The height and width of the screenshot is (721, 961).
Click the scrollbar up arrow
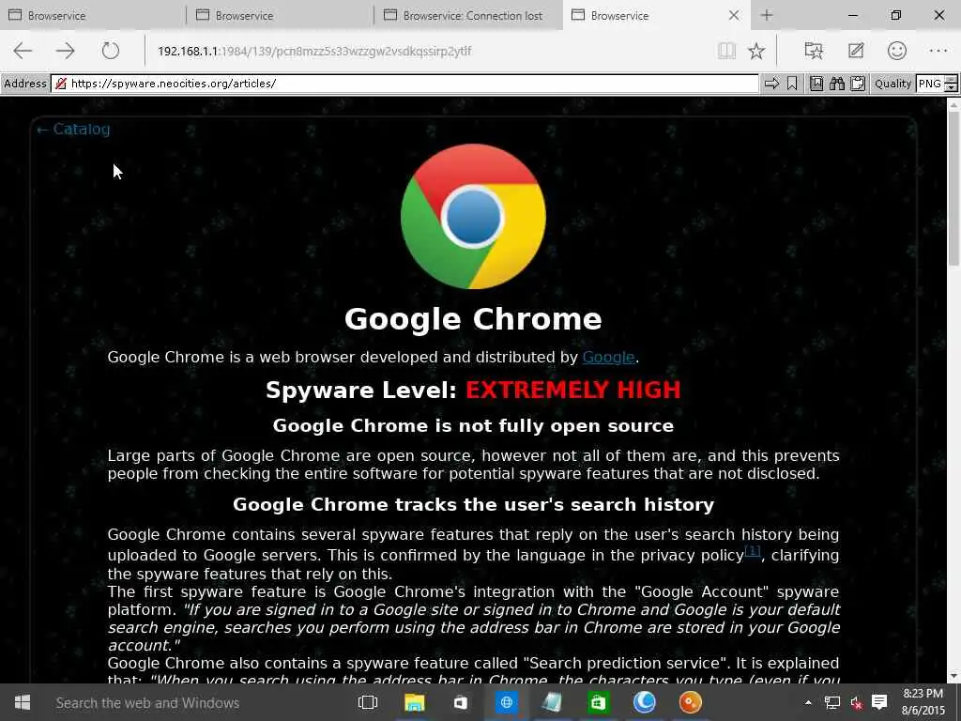pyautogui.click(x=953, y=104)
